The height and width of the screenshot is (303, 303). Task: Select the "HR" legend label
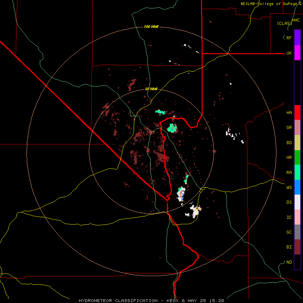coord(289,158)
